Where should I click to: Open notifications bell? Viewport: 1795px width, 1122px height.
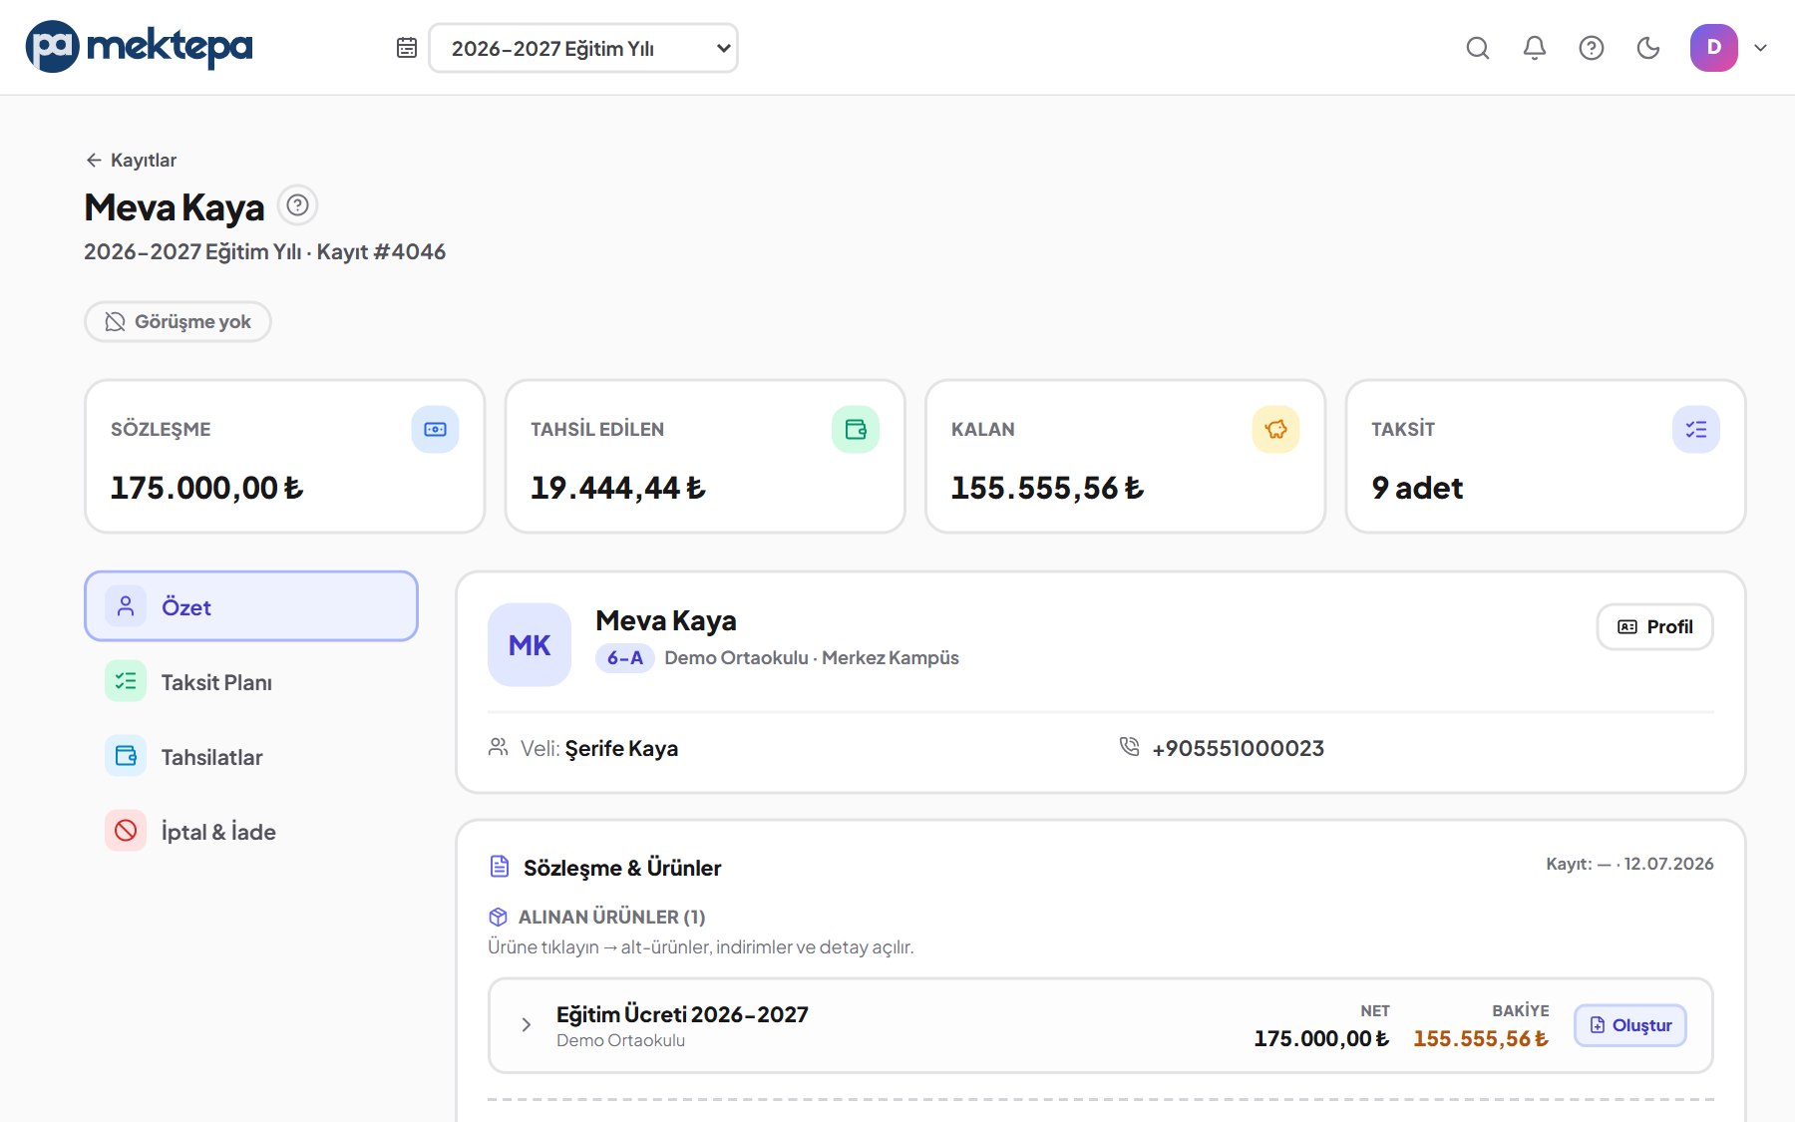click(x=1535, y=48)
